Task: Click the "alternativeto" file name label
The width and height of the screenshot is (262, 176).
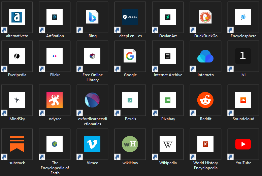Action: pos(17,36)
